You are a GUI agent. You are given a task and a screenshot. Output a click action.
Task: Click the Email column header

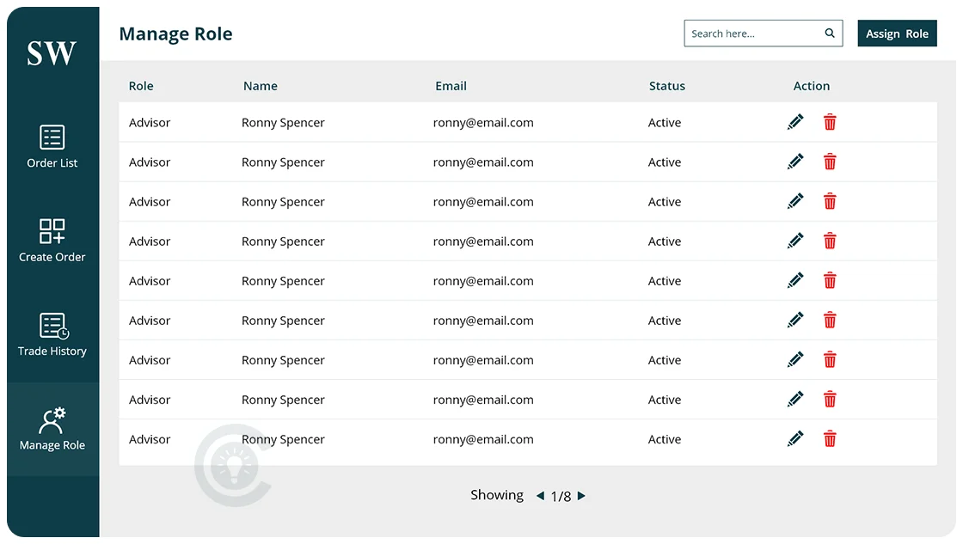click(451, 86)
